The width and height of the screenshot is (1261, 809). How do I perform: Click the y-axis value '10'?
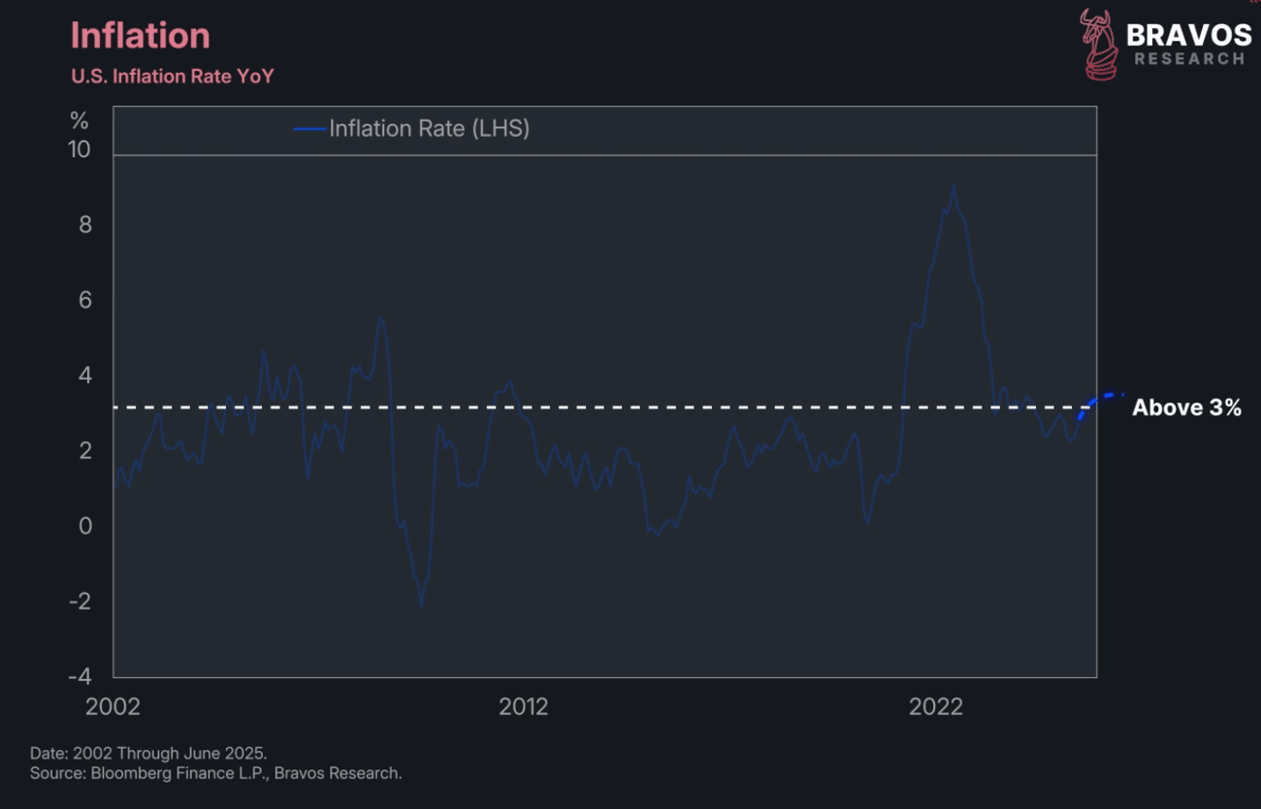(x=80, y=149)
